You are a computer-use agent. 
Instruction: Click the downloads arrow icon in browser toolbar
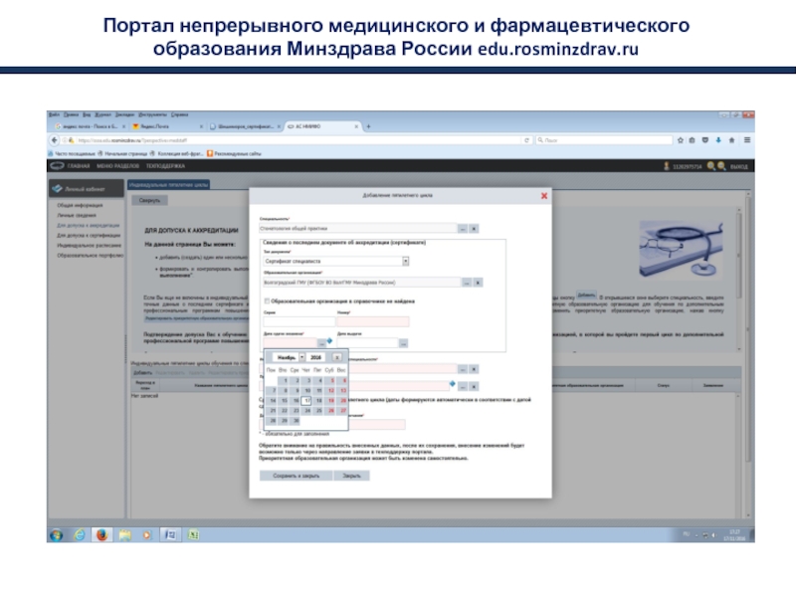(x=718, y=140)
